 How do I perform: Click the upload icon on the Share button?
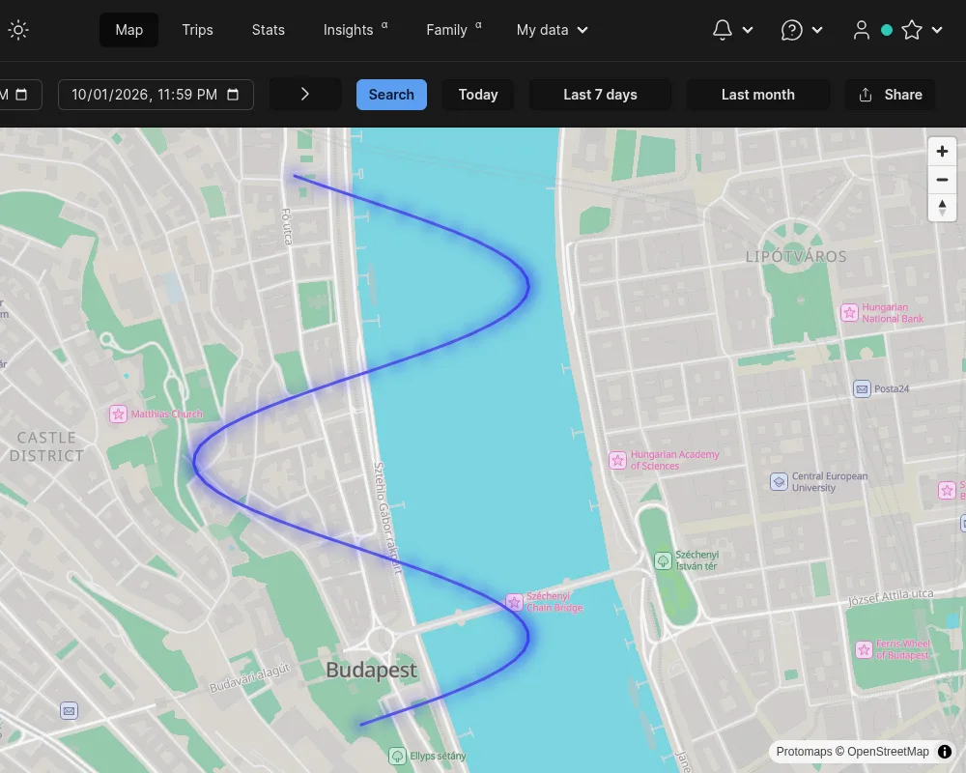coord(866,95)
